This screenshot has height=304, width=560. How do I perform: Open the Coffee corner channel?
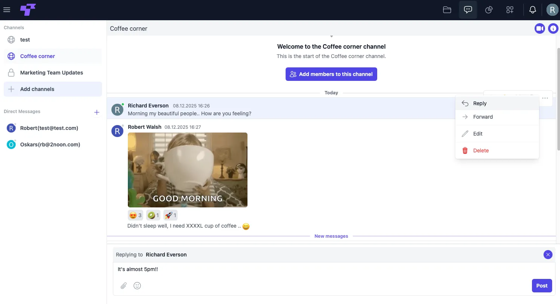click(53, 56)
